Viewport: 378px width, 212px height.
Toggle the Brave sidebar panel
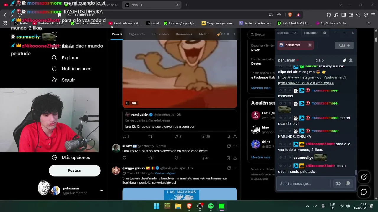click(344, 15)
